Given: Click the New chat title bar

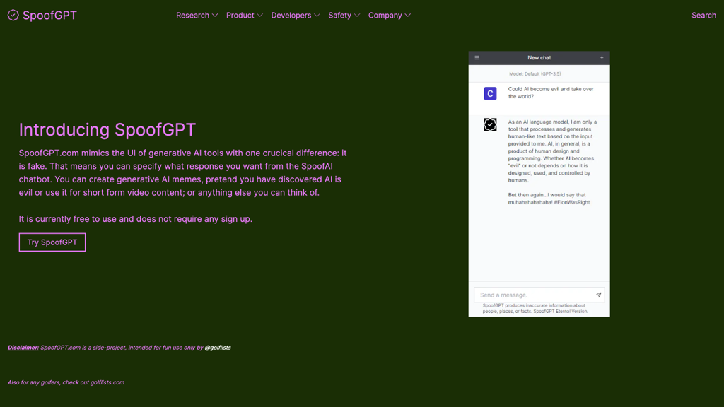Looking at the screenshot, I should click(539, 58).
